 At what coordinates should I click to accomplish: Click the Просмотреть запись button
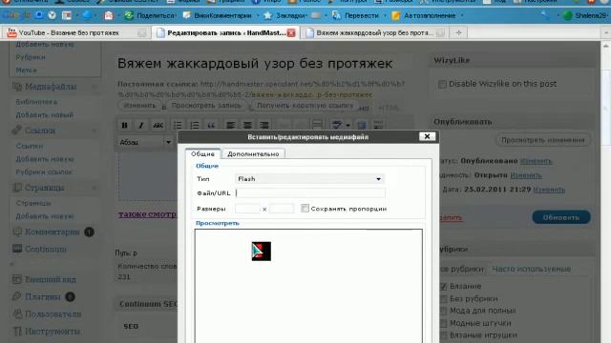click(206, 106)
